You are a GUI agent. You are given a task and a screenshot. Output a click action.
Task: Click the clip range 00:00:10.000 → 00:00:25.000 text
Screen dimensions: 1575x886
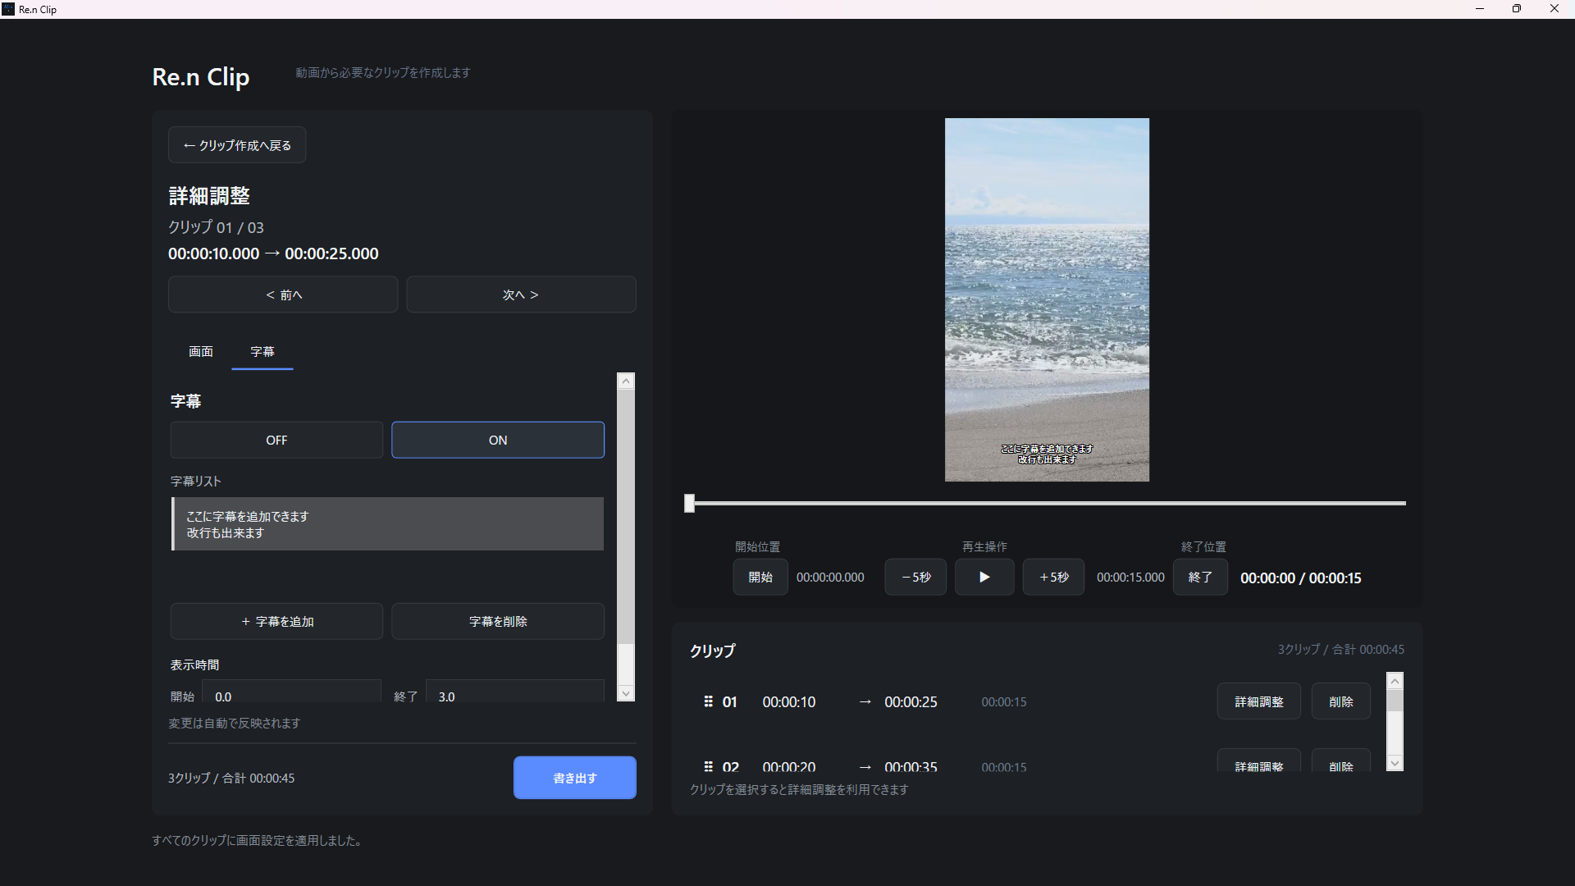click(273, 253)
